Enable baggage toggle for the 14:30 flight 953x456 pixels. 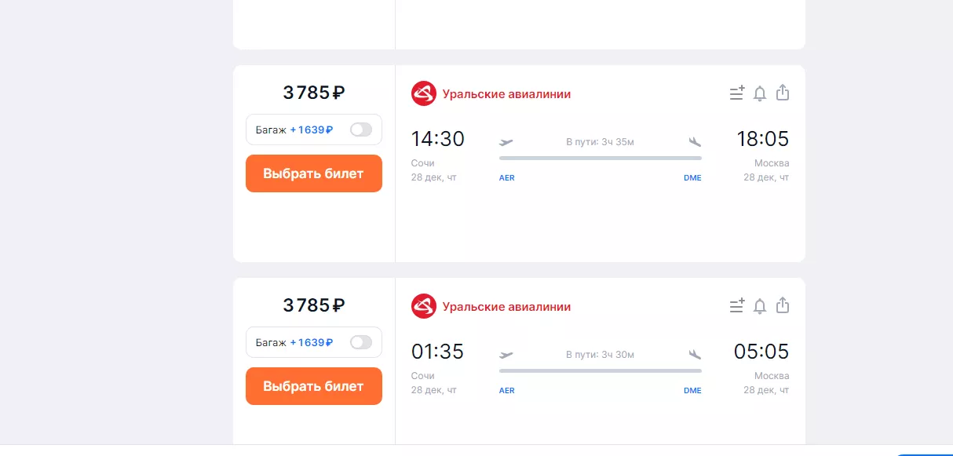(x=361, y=130)
